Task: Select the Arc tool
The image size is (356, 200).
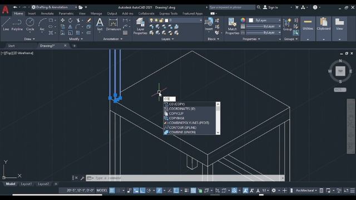Action: tap(42, 24)
